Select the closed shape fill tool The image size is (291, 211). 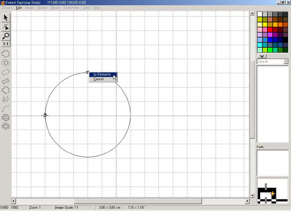[6, 53]
